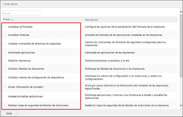The height and width of the screenshot is (117, 183).
Task: Click the checkmark next to Detectar impresoras
Action: point(5,60)
